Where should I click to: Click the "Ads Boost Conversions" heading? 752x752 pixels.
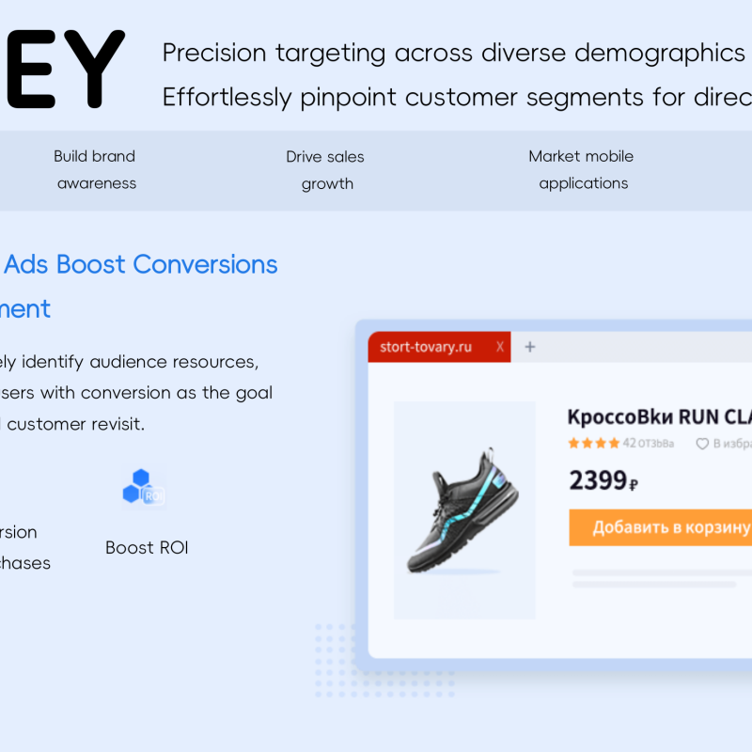click(x=140, y=265)
